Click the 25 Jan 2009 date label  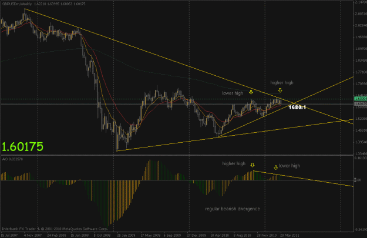(x=126, y=235)
